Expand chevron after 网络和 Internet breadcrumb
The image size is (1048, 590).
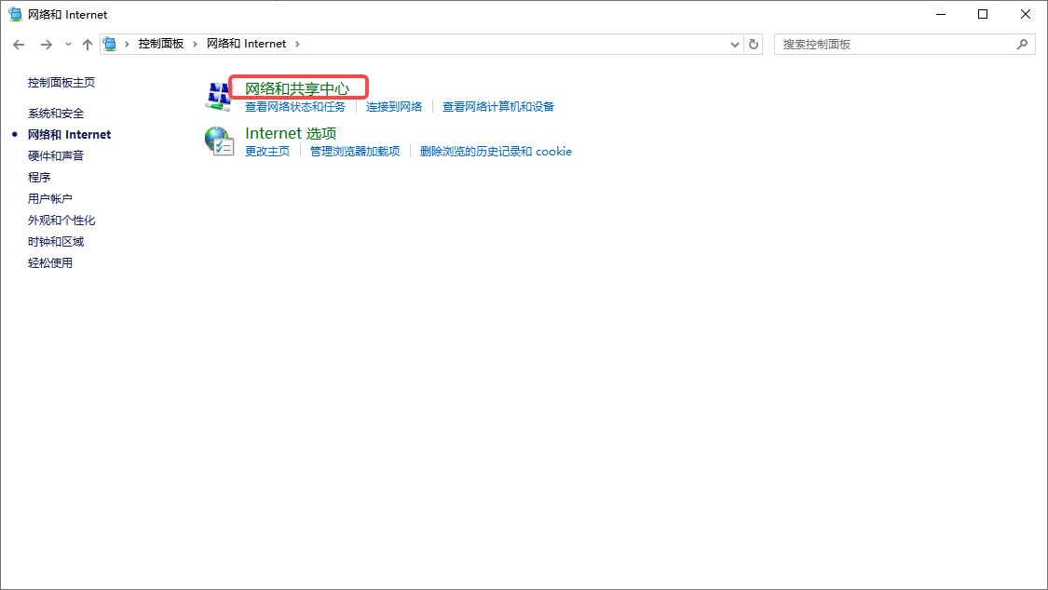coord(297,44)
